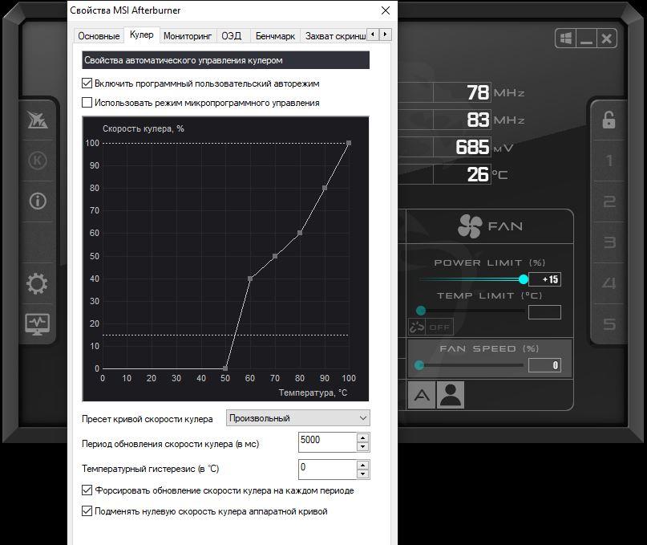Open the hardware monitor icon

(x=38, y=323)
